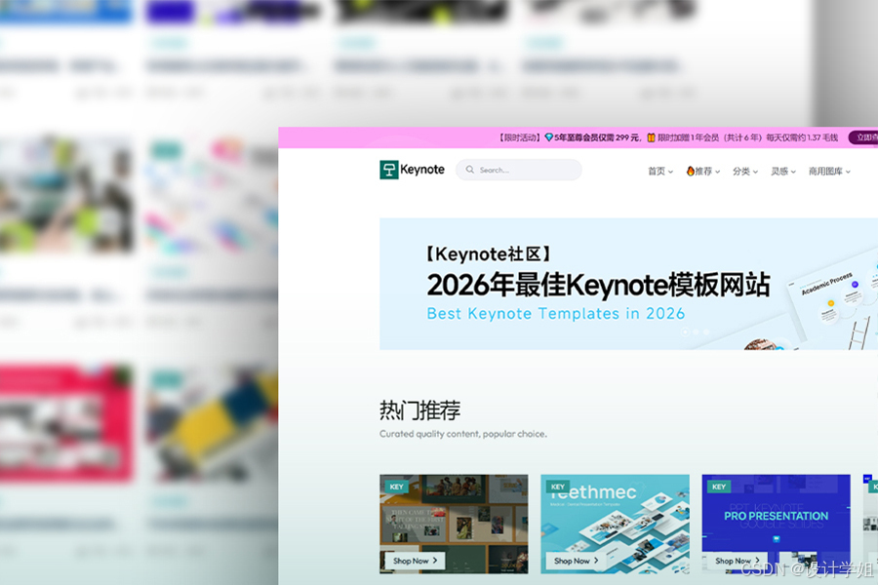Click the dark purple button on promo bar
Image resolution: width=878 pixels, height=585 pixels.
point(863,137)
